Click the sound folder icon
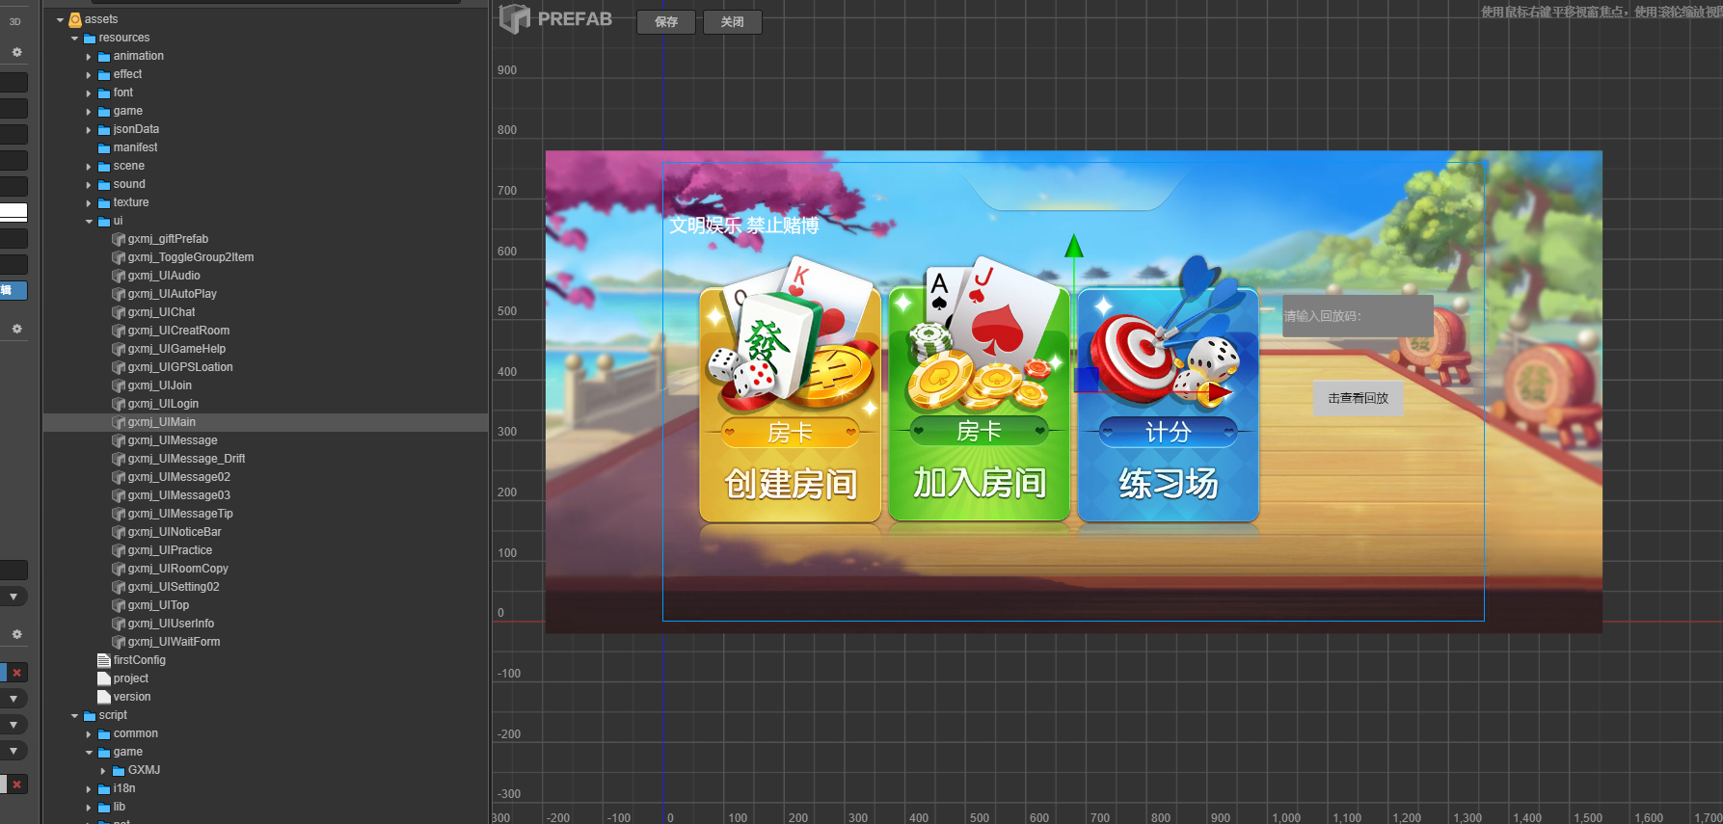1723x824 pixels. [104, 185]
